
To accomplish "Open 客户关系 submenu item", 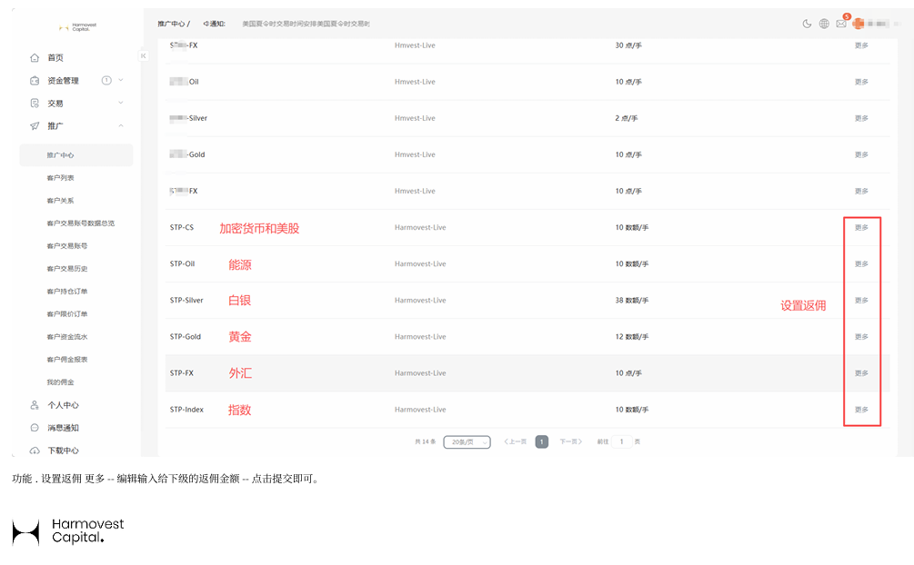I will (x=60, y=201).
